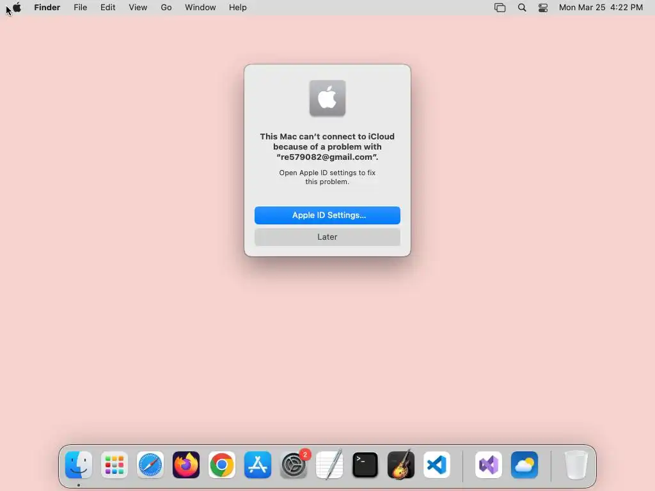Open TextEdit from the Dock
The width and height of the screenshot is (655, 491).
[329, 465]
